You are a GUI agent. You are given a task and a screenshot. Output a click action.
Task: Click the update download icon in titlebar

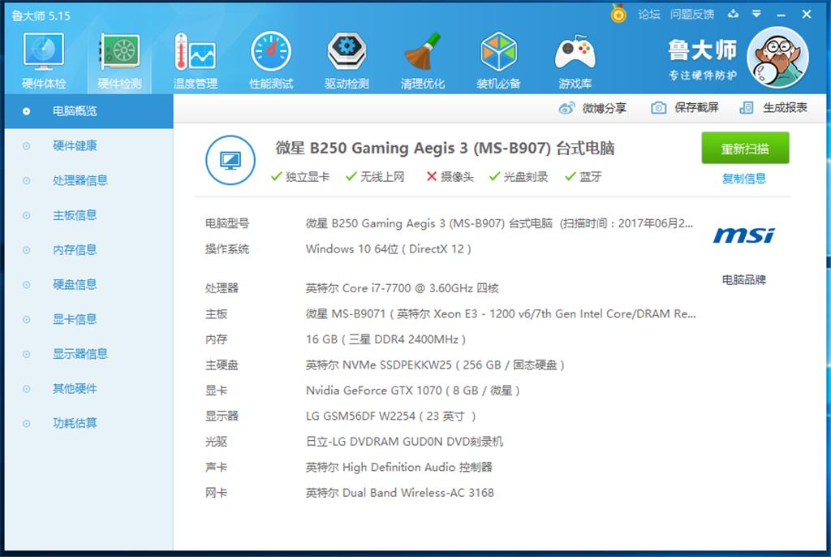(x=733, y=14)
